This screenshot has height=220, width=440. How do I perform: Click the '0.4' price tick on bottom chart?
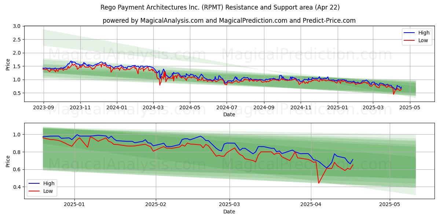coord(16,187)
